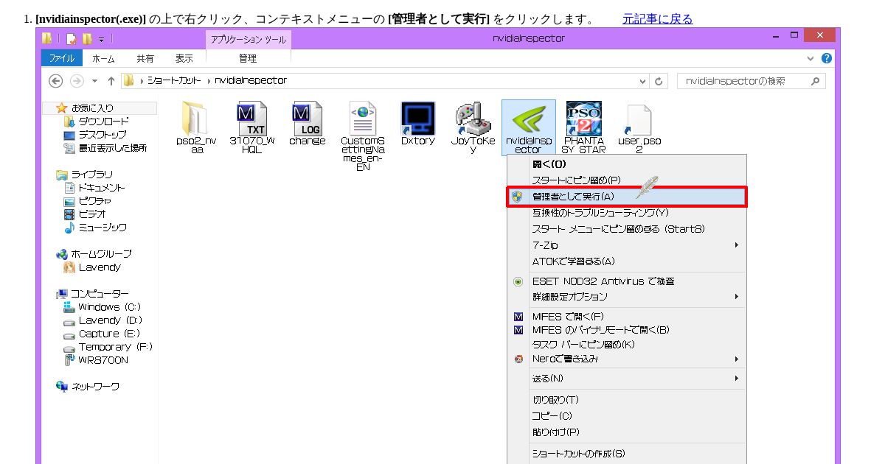This screenshot has height=464, width=885.
Task: Open ピクチャ library
Action: point(95,201)
